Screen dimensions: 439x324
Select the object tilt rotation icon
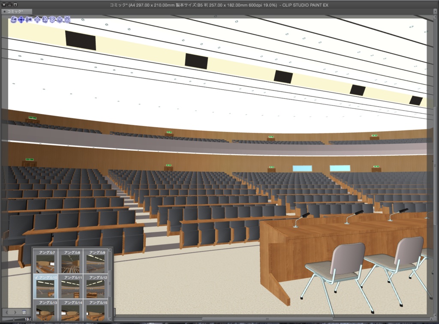coord(45,20)
